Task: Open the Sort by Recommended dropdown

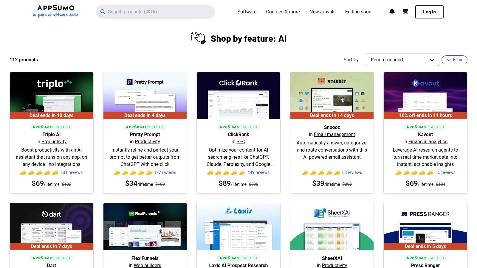Action: tap(402, 60)
